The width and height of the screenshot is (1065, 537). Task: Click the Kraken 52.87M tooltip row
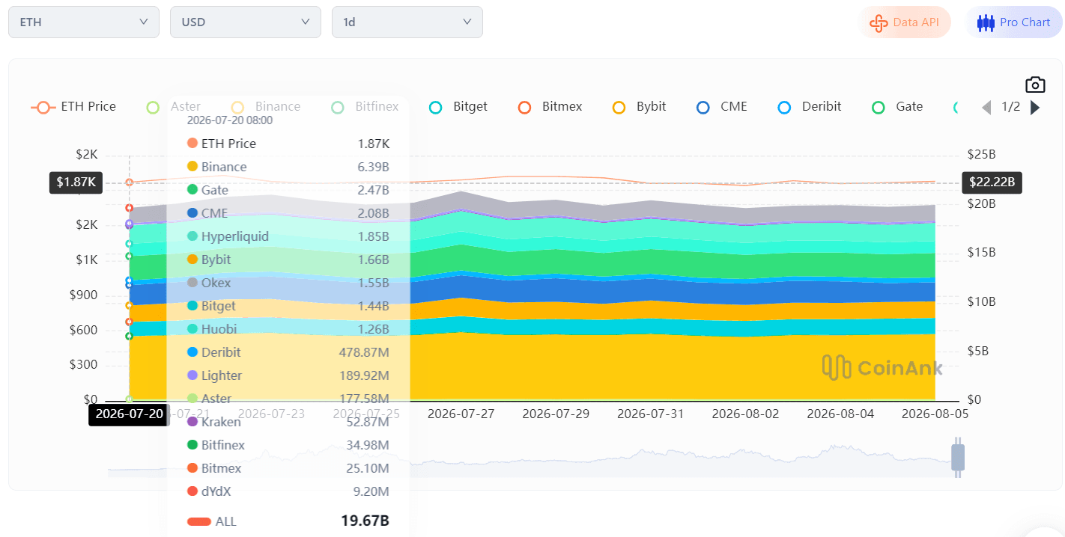pos(288,422)
